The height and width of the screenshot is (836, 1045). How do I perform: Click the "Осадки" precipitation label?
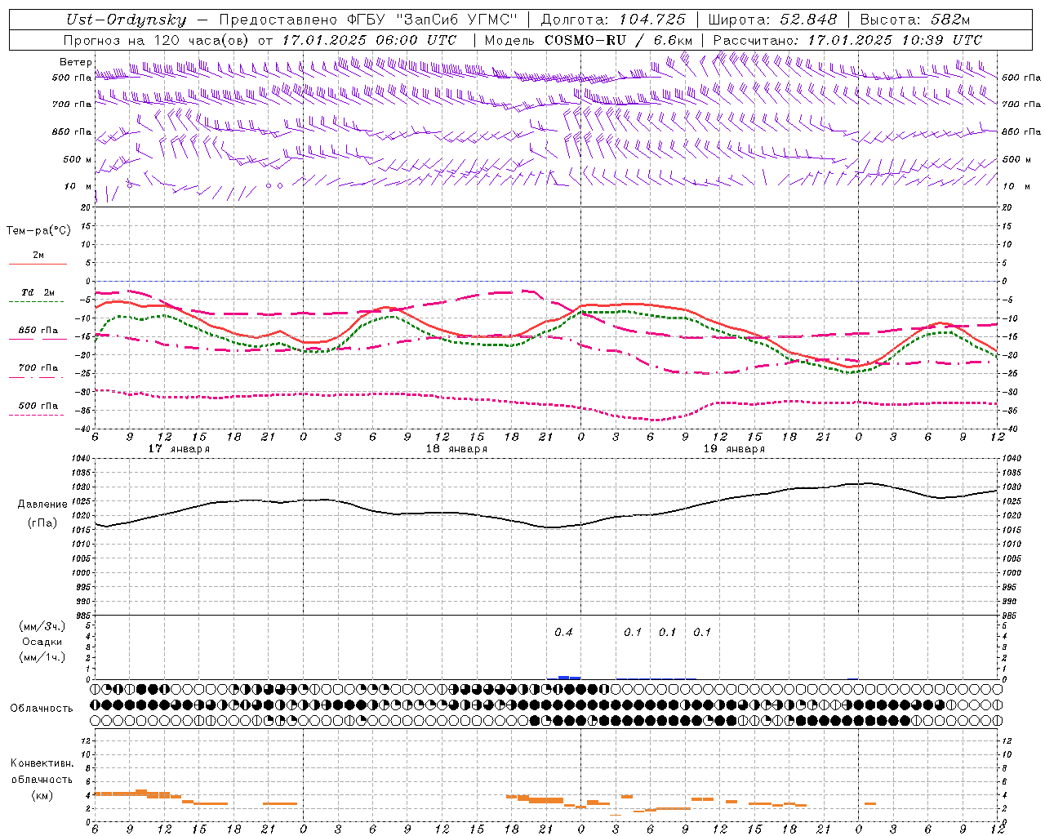point(42,642)
